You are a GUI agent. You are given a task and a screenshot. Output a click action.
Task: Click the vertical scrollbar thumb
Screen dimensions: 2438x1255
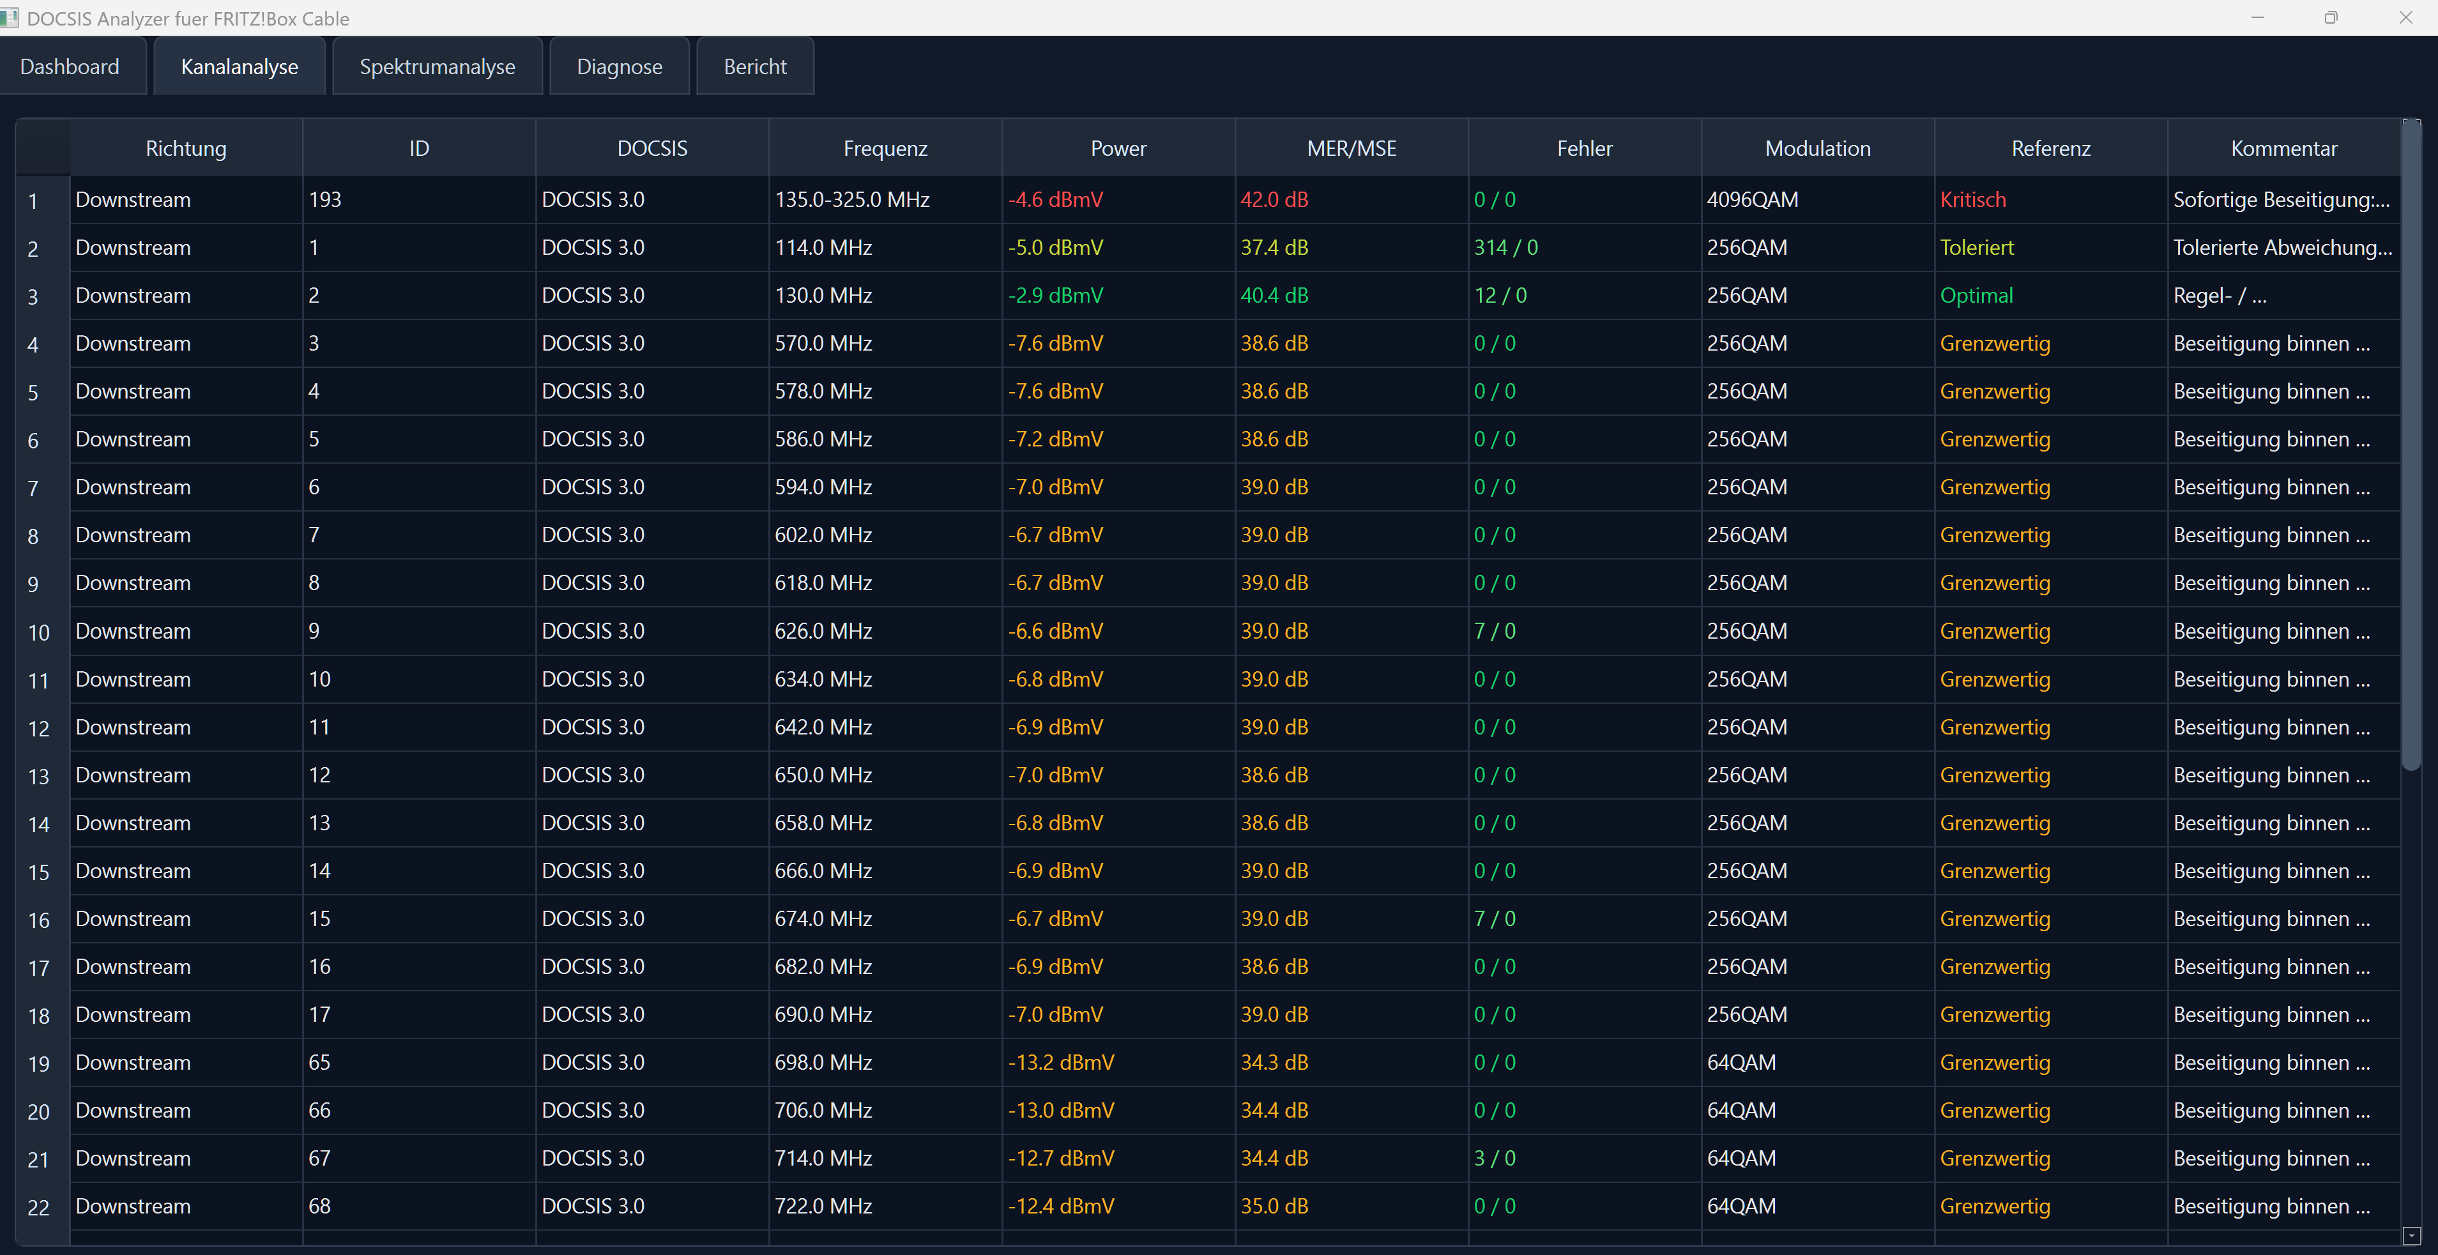coord(2412,445)
